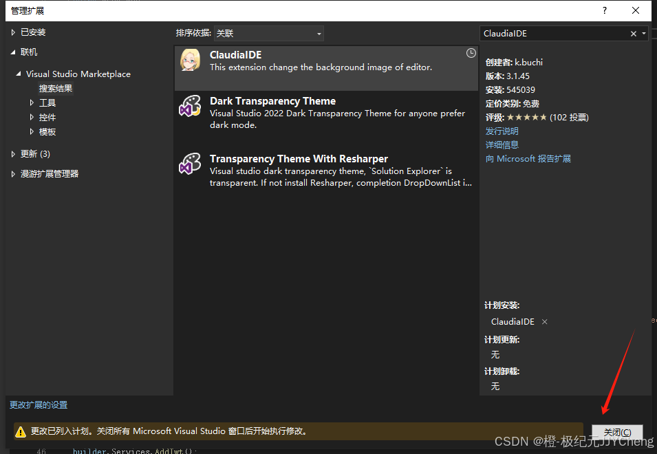Expand the 控件 category
Image resolution: width=657 pixels, height=454 pixels.
pyautogui.click(x=32, y=117)
